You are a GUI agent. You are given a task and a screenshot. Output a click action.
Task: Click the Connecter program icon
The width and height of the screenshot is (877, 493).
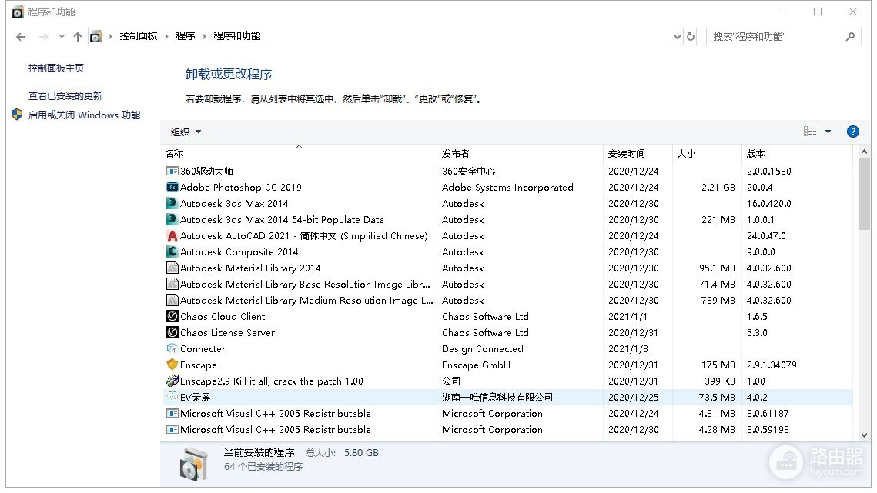pos(172,348)
